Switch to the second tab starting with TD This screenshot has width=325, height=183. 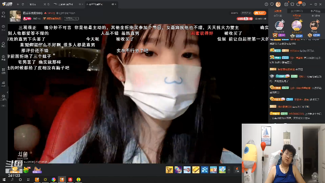tap(63, 4)
